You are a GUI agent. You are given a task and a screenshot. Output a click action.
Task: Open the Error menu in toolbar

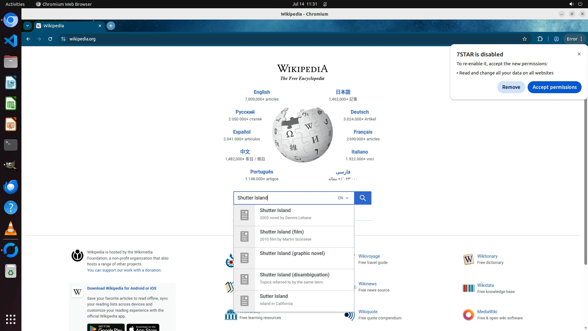point(575,39)
